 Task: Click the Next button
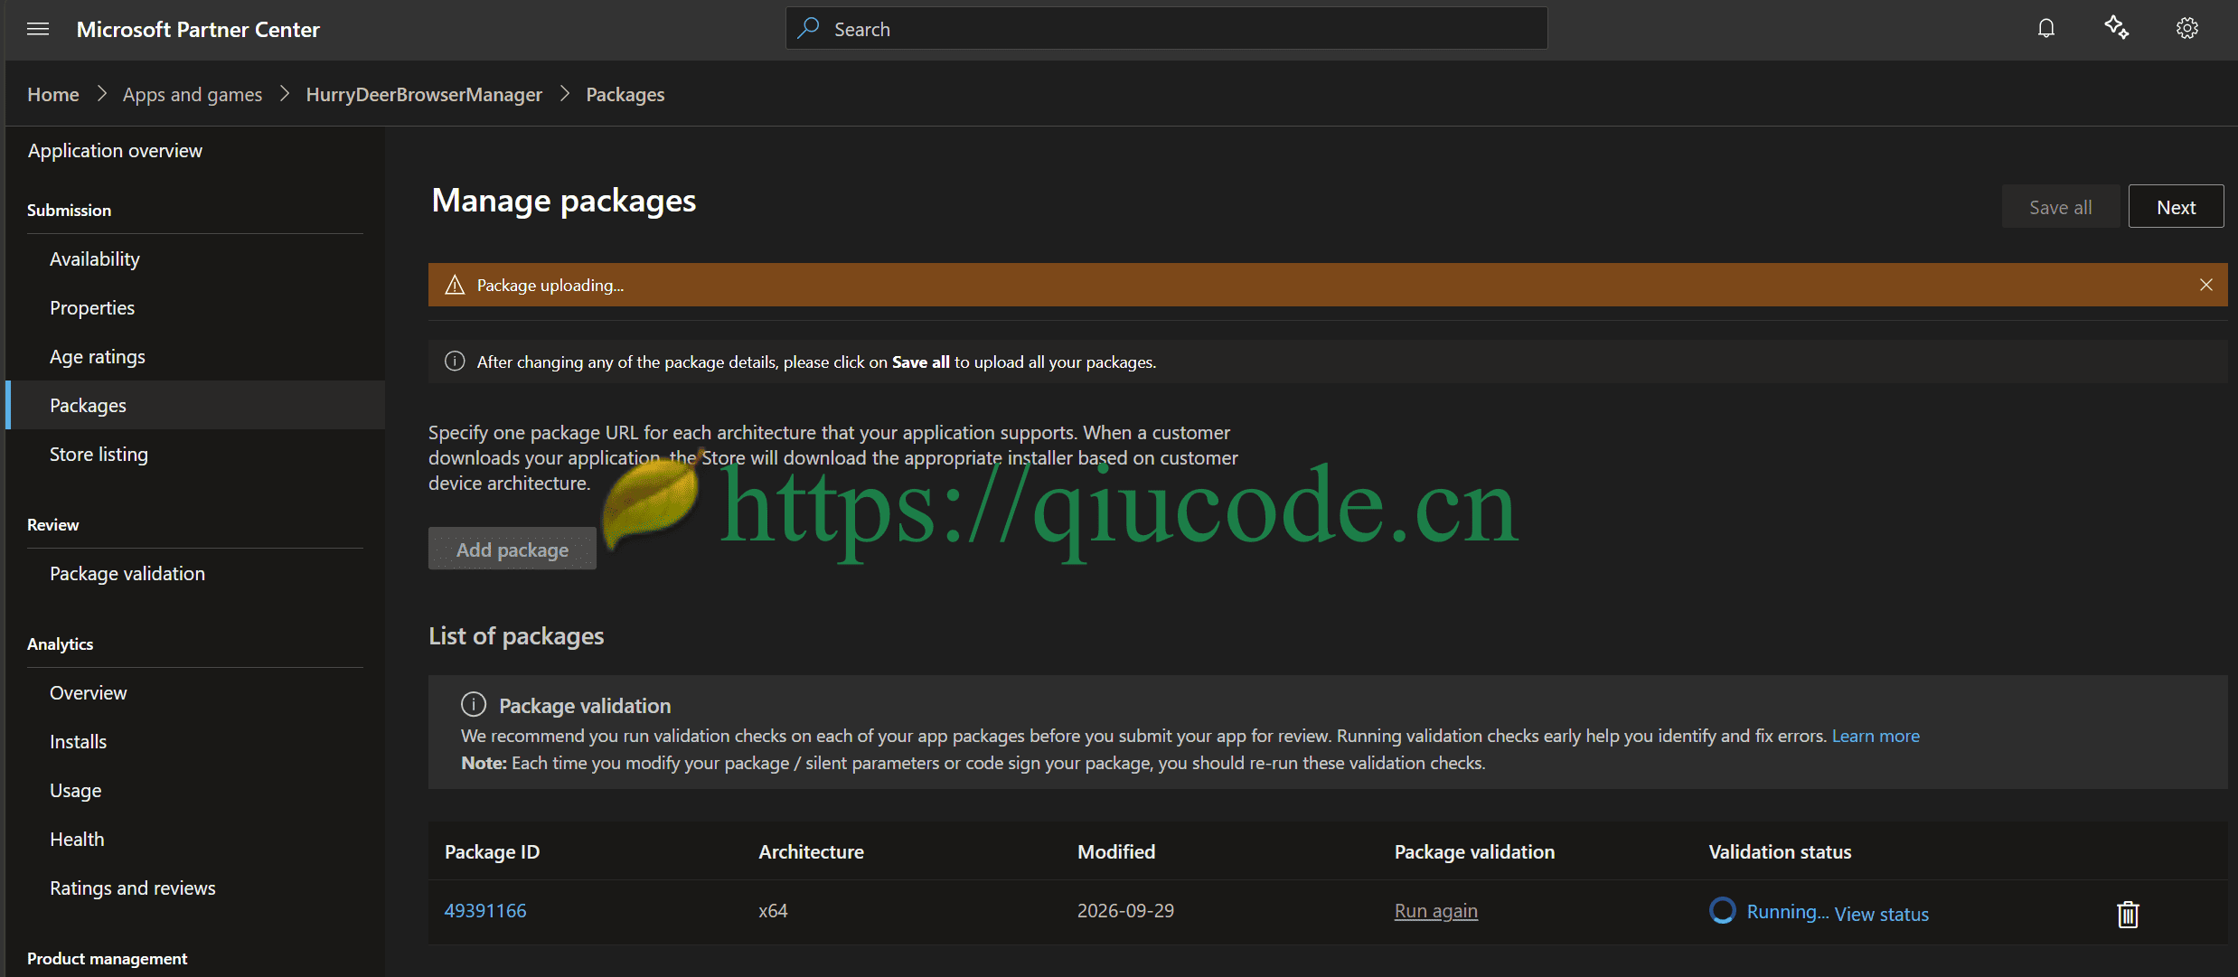2177,207
